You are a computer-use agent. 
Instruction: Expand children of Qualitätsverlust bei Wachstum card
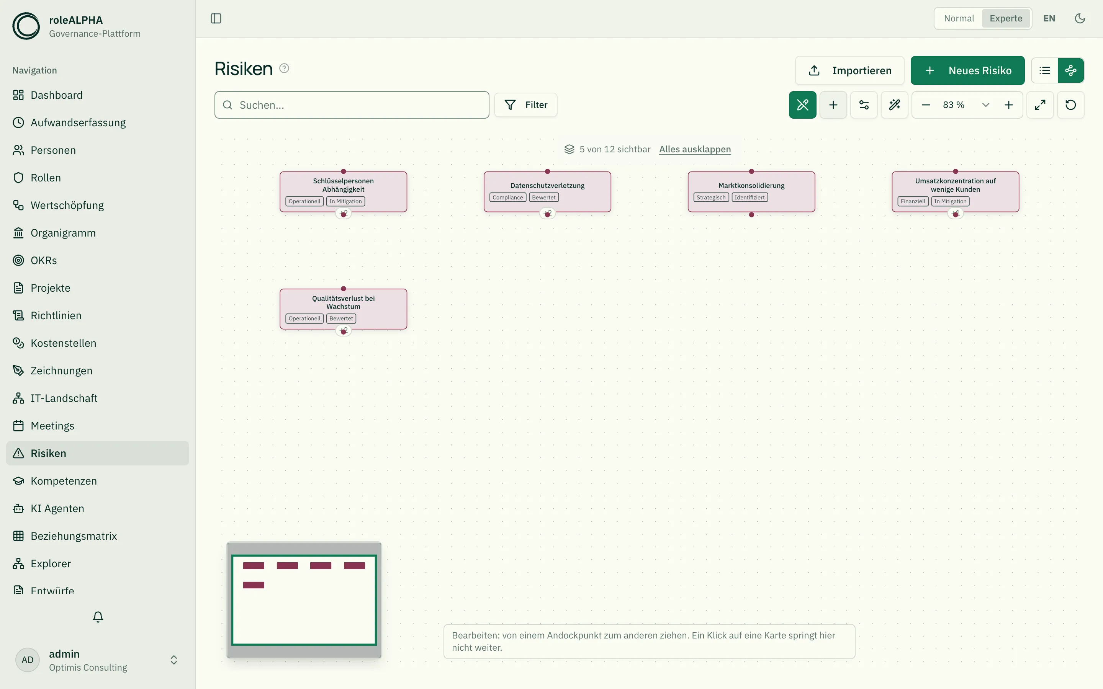click(x=343, y=331)
